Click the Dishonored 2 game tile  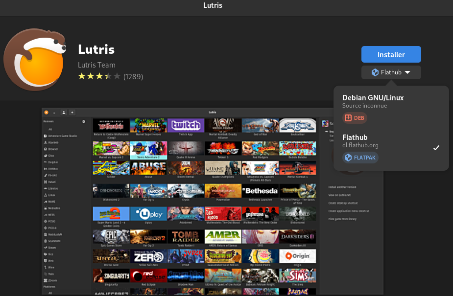[x=111, y=193]
